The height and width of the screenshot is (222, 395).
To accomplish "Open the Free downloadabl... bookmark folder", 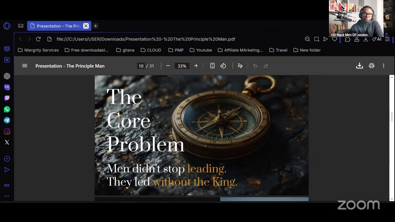I will pos(86,50).
